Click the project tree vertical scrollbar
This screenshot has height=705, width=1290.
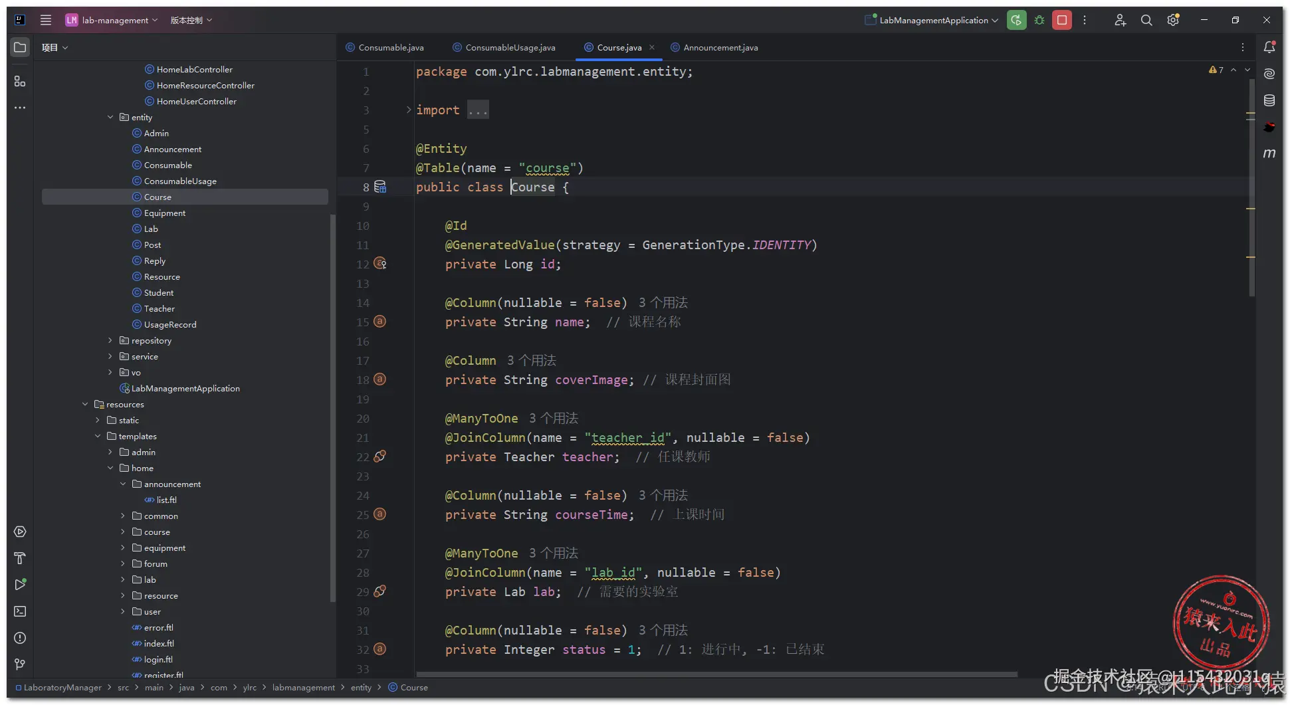333,409
